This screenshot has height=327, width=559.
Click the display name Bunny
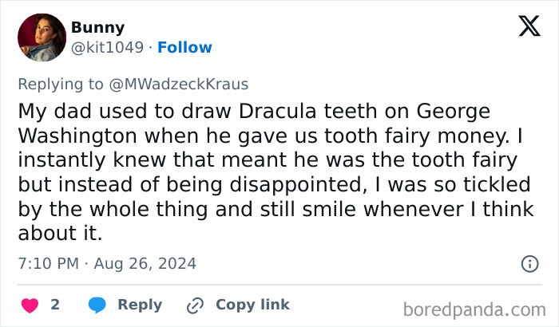pyautogui.click(x=97, y=28)
